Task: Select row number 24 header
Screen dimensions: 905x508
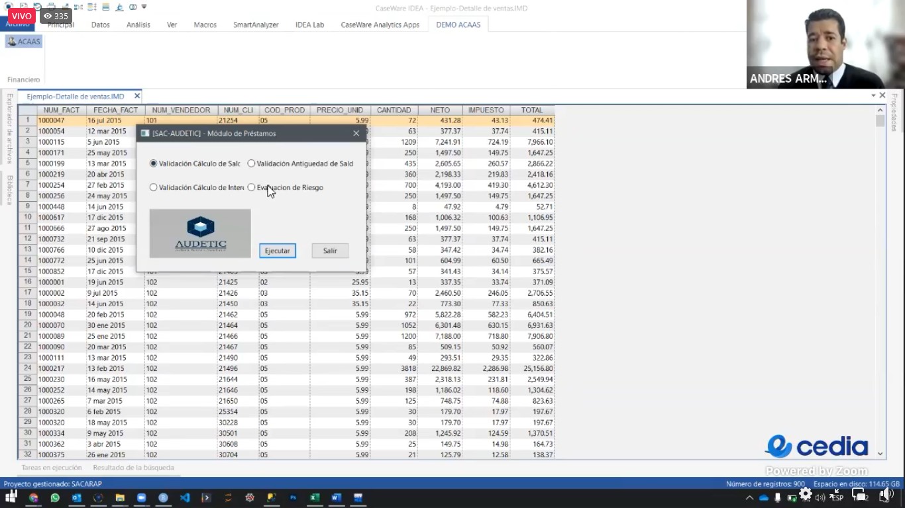Action: 28,368
